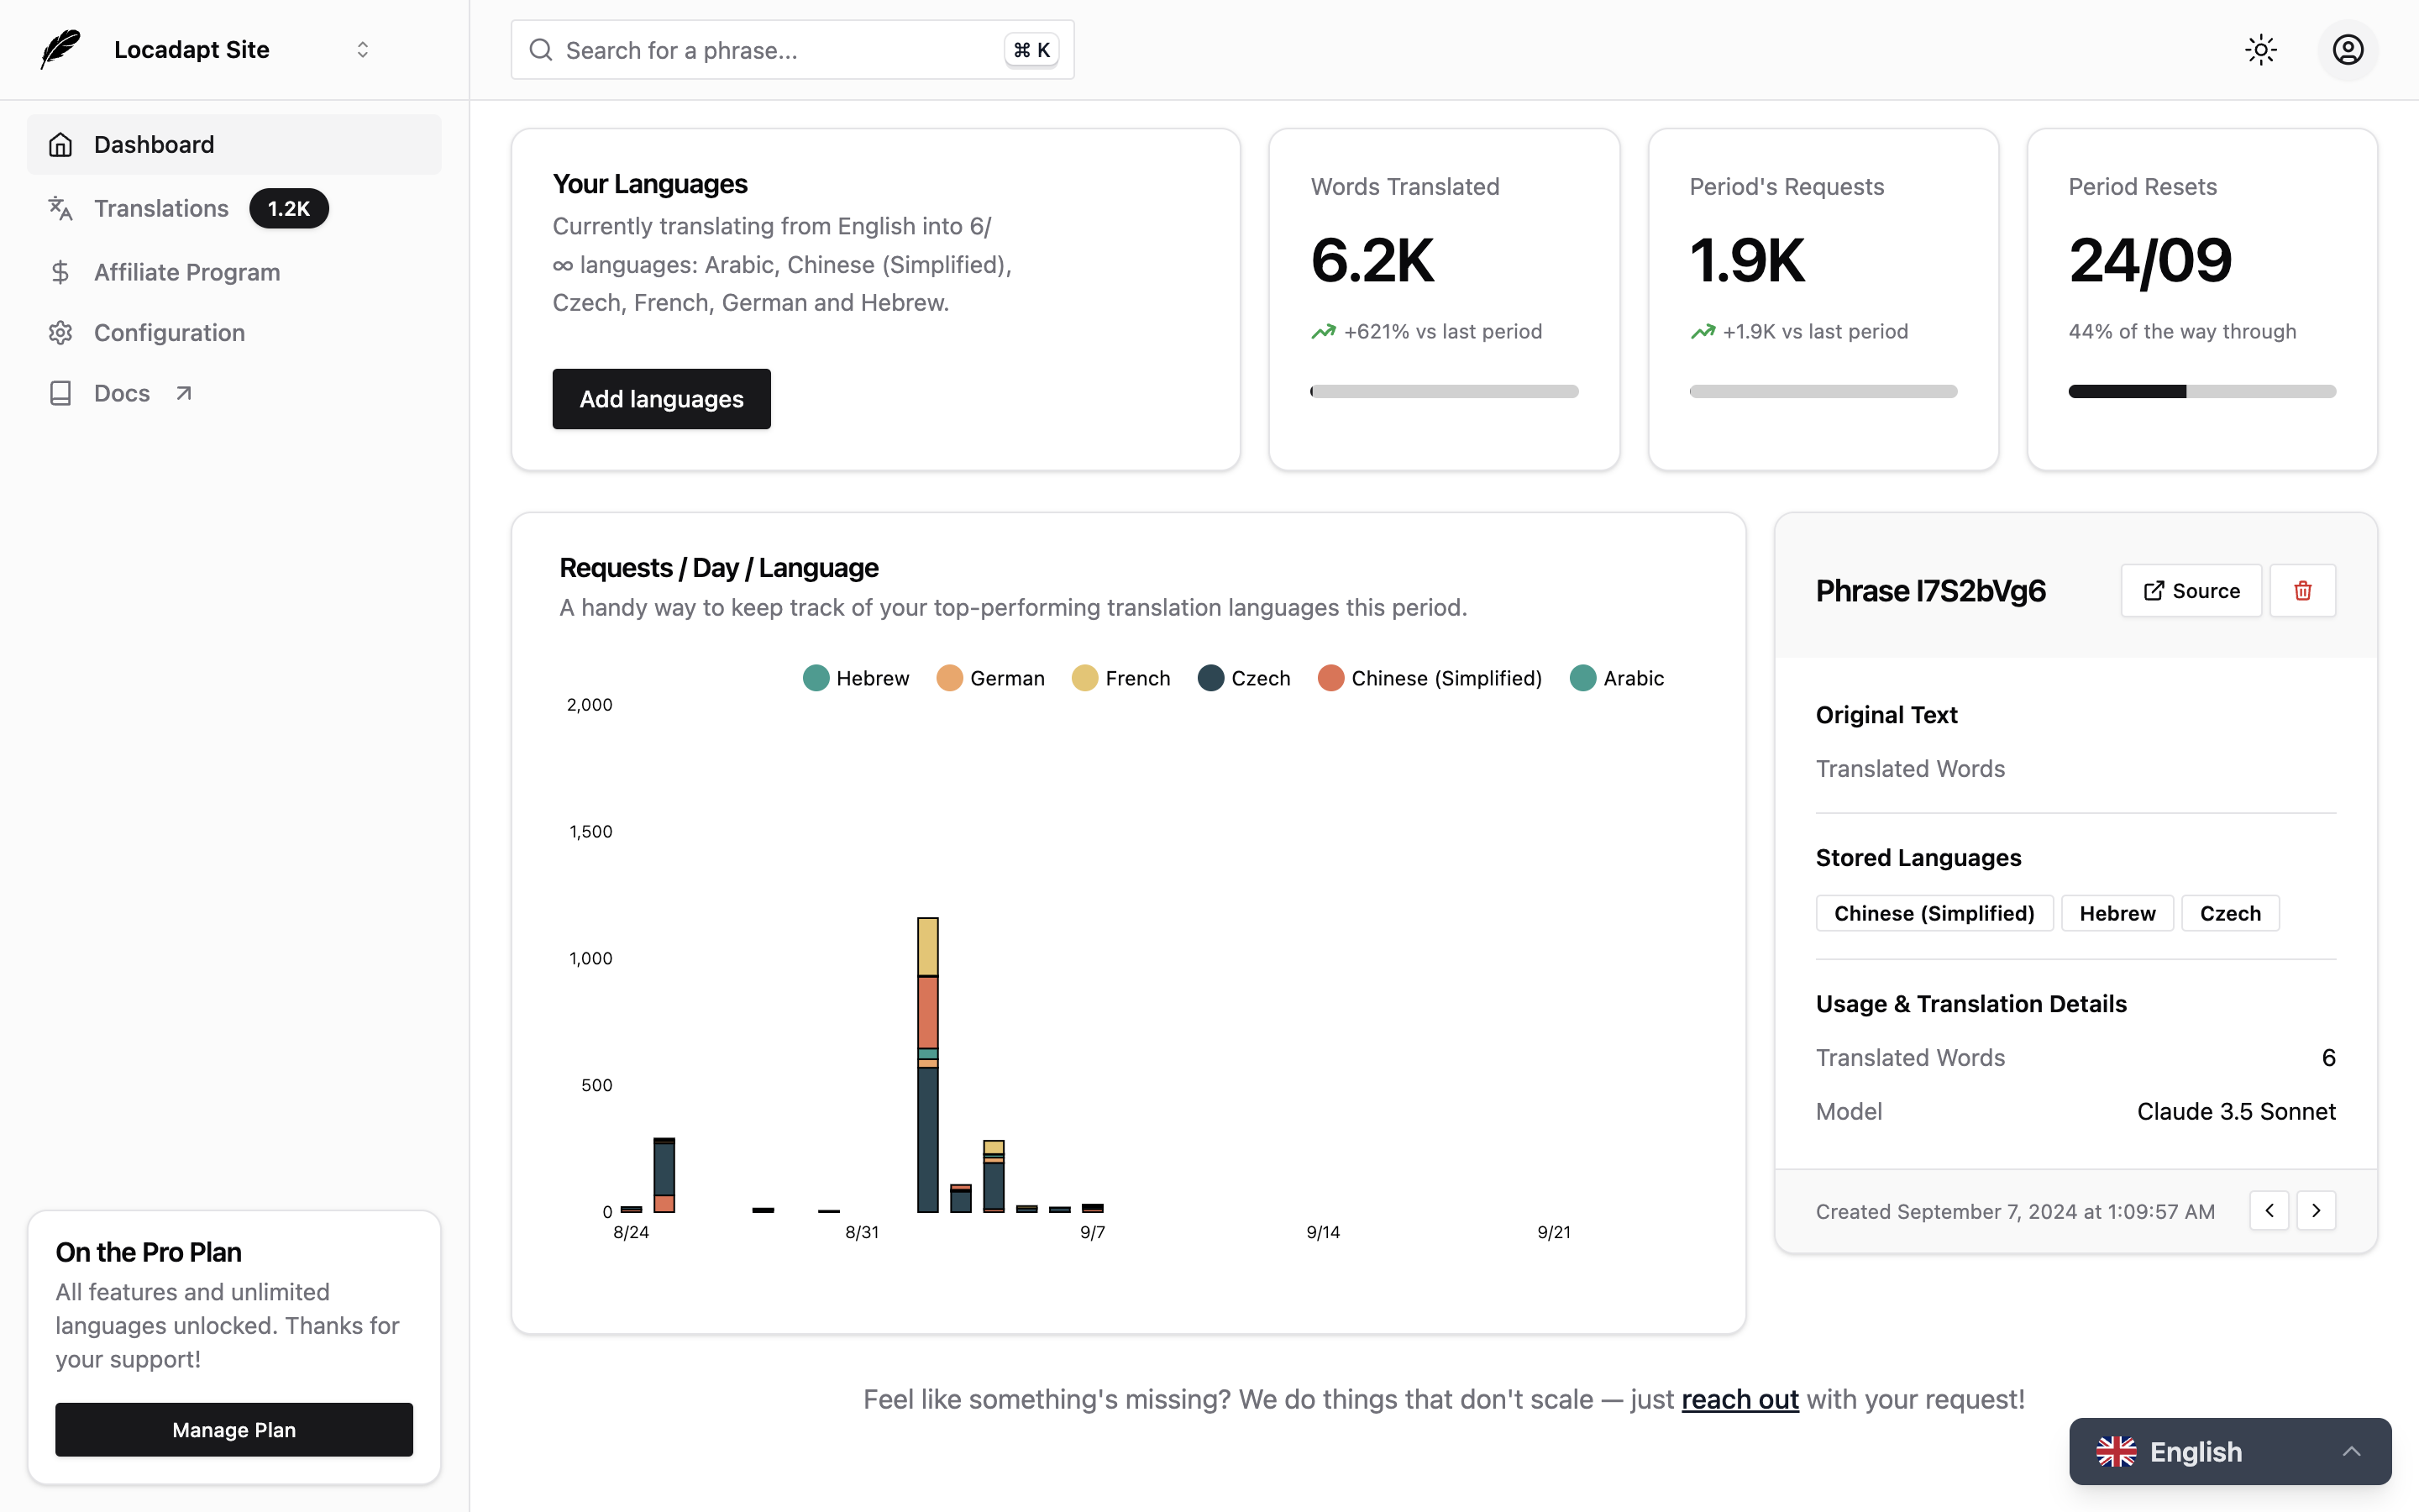2419x1512 pixels.
Task: Open Affiliate Program in sidebar
Action: tap(186, 272)
